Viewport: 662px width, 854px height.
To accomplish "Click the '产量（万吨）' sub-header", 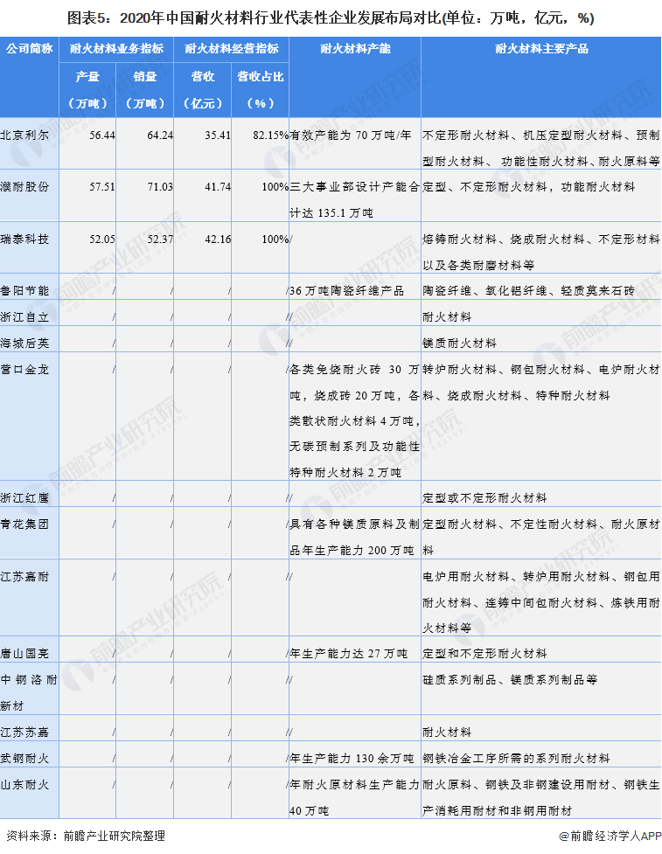I will tap(87, 90).
